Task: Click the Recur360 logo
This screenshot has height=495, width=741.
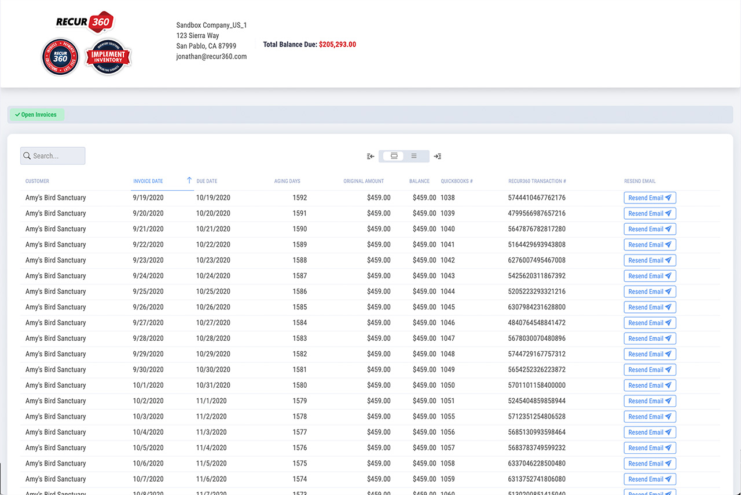Action: [85, 23]
